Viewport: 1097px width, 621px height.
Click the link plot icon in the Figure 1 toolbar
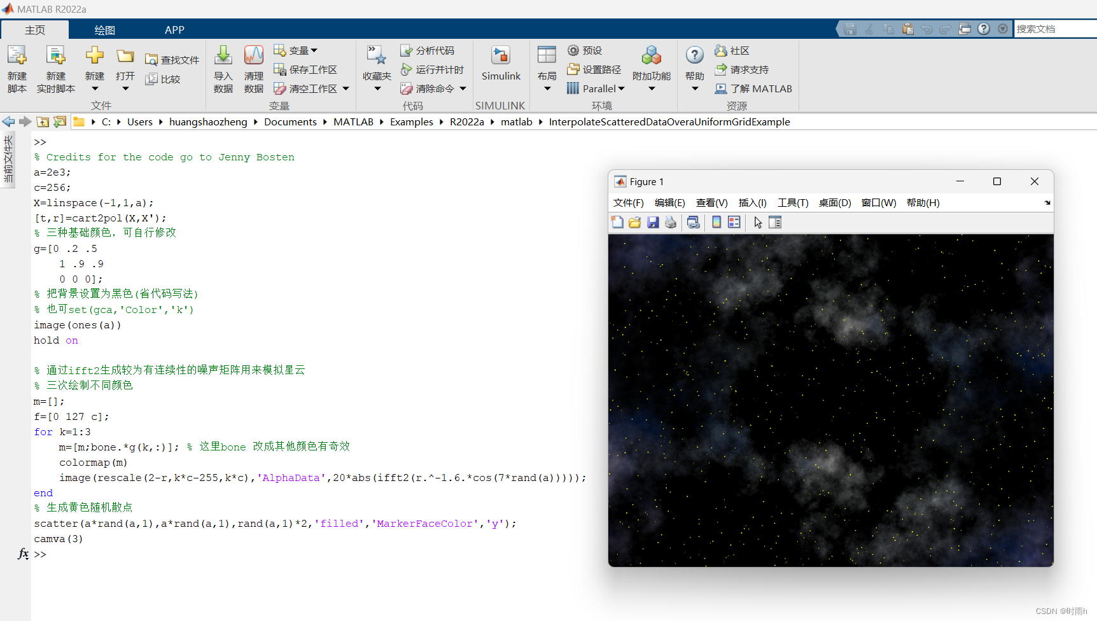tap(694, 222)
